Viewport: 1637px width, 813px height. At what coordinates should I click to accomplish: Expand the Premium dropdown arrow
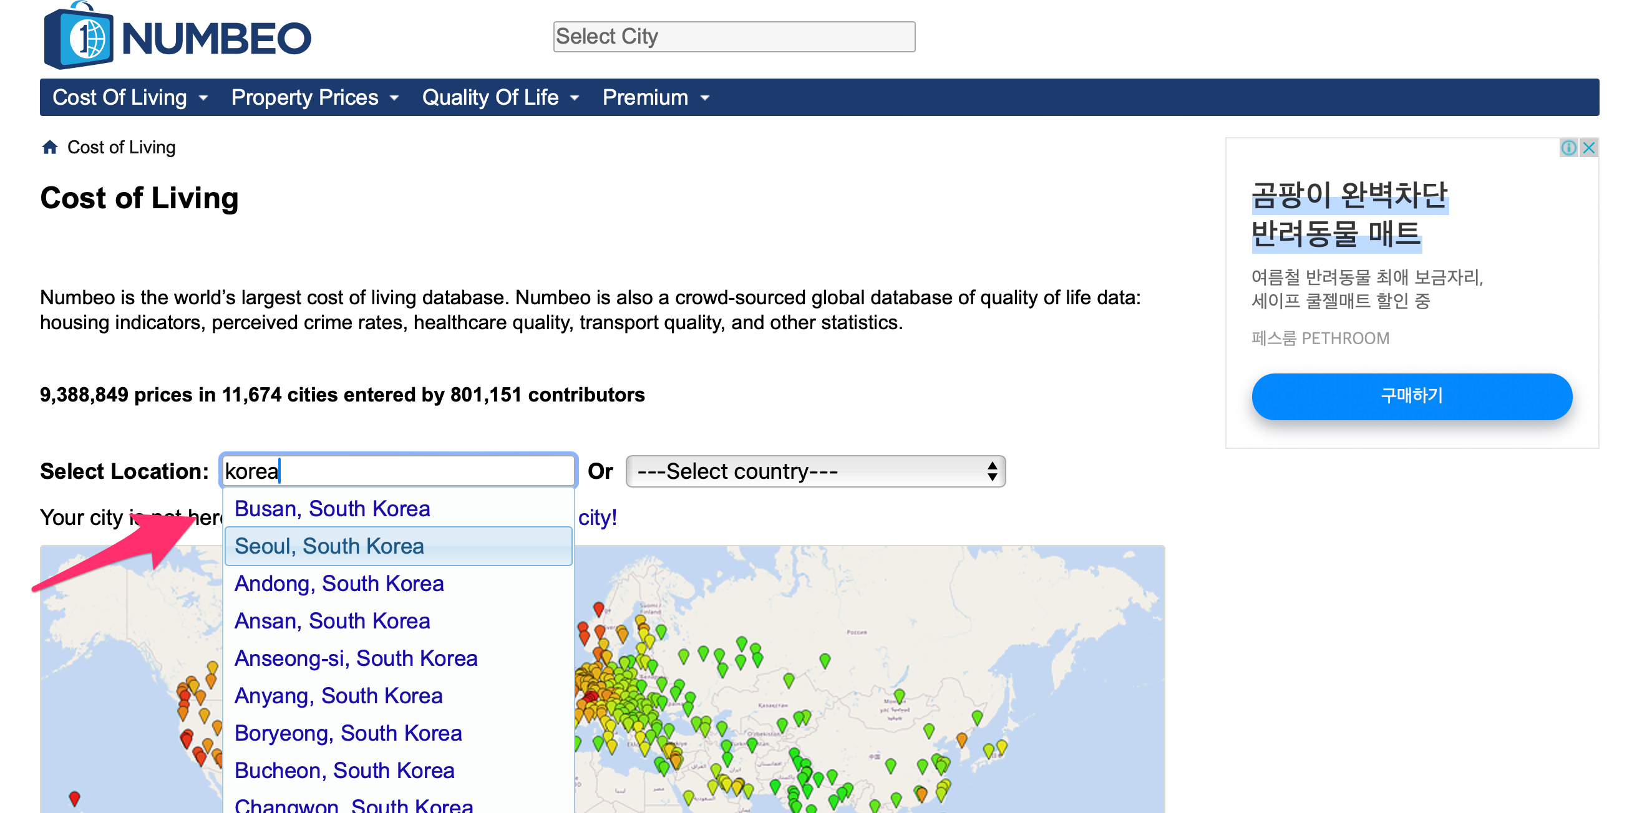[x=705, y=98]
